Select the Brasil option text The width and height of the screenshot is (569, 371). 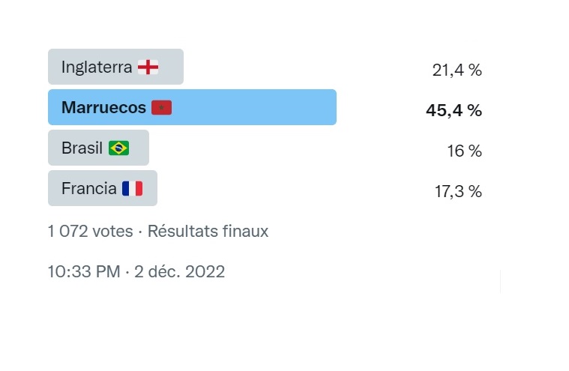(x=82, y=148)
